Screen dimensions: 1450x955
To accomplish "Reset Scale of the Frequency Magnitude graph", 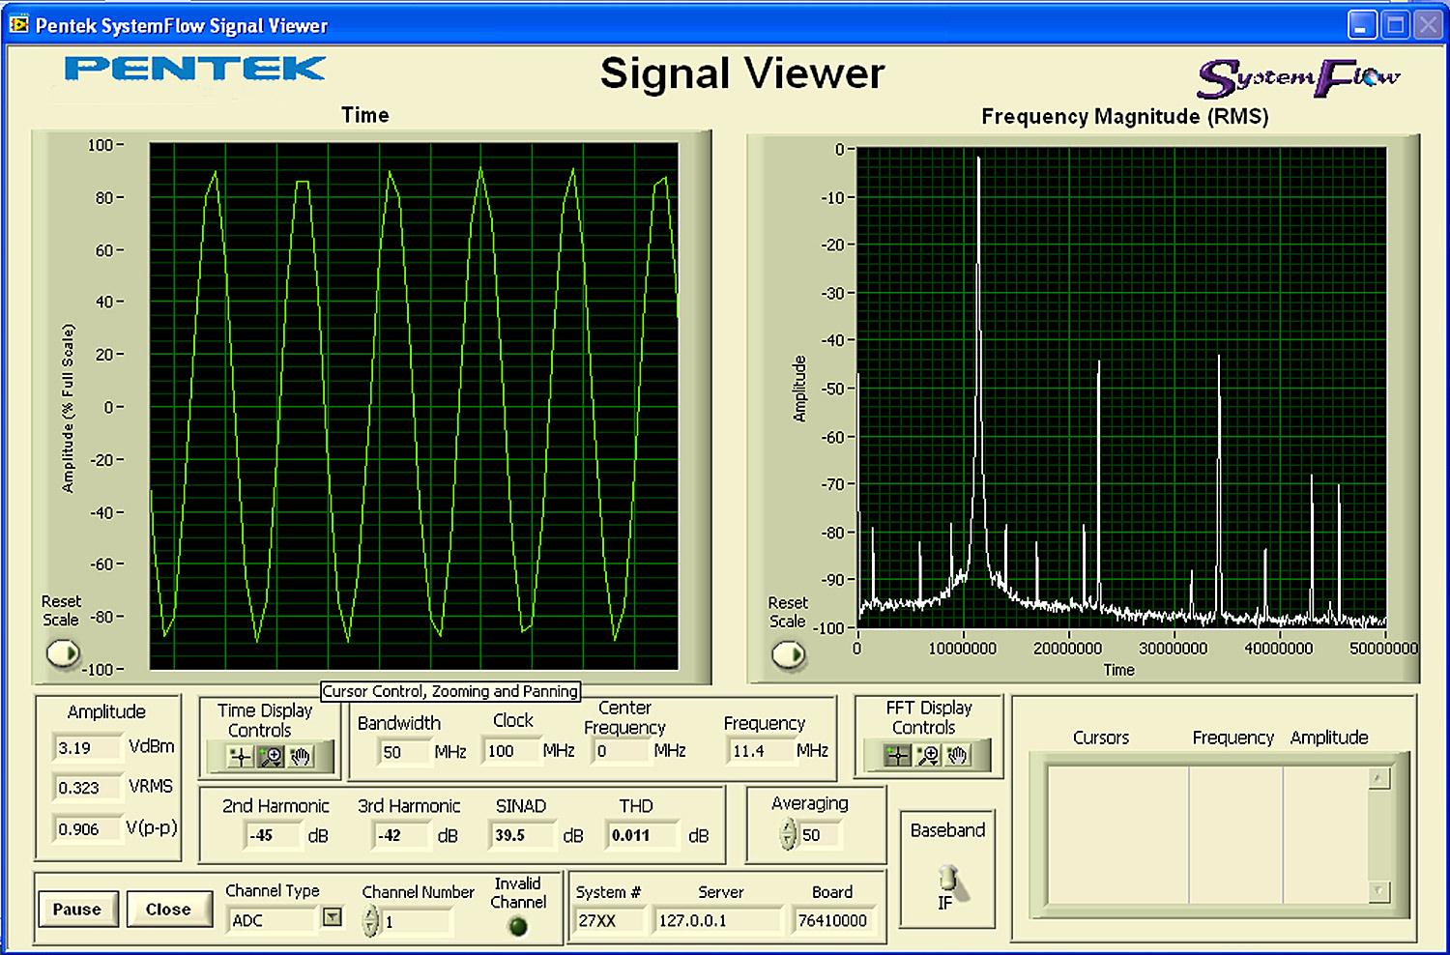I will pos(788,655).
